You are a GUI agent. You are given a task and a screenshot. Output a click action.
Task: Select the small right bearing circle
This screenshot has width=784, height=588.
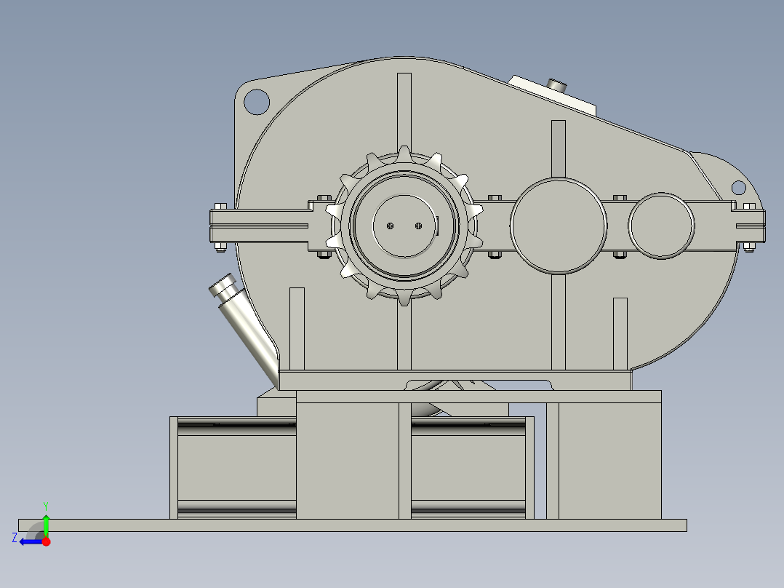point(660,226)
